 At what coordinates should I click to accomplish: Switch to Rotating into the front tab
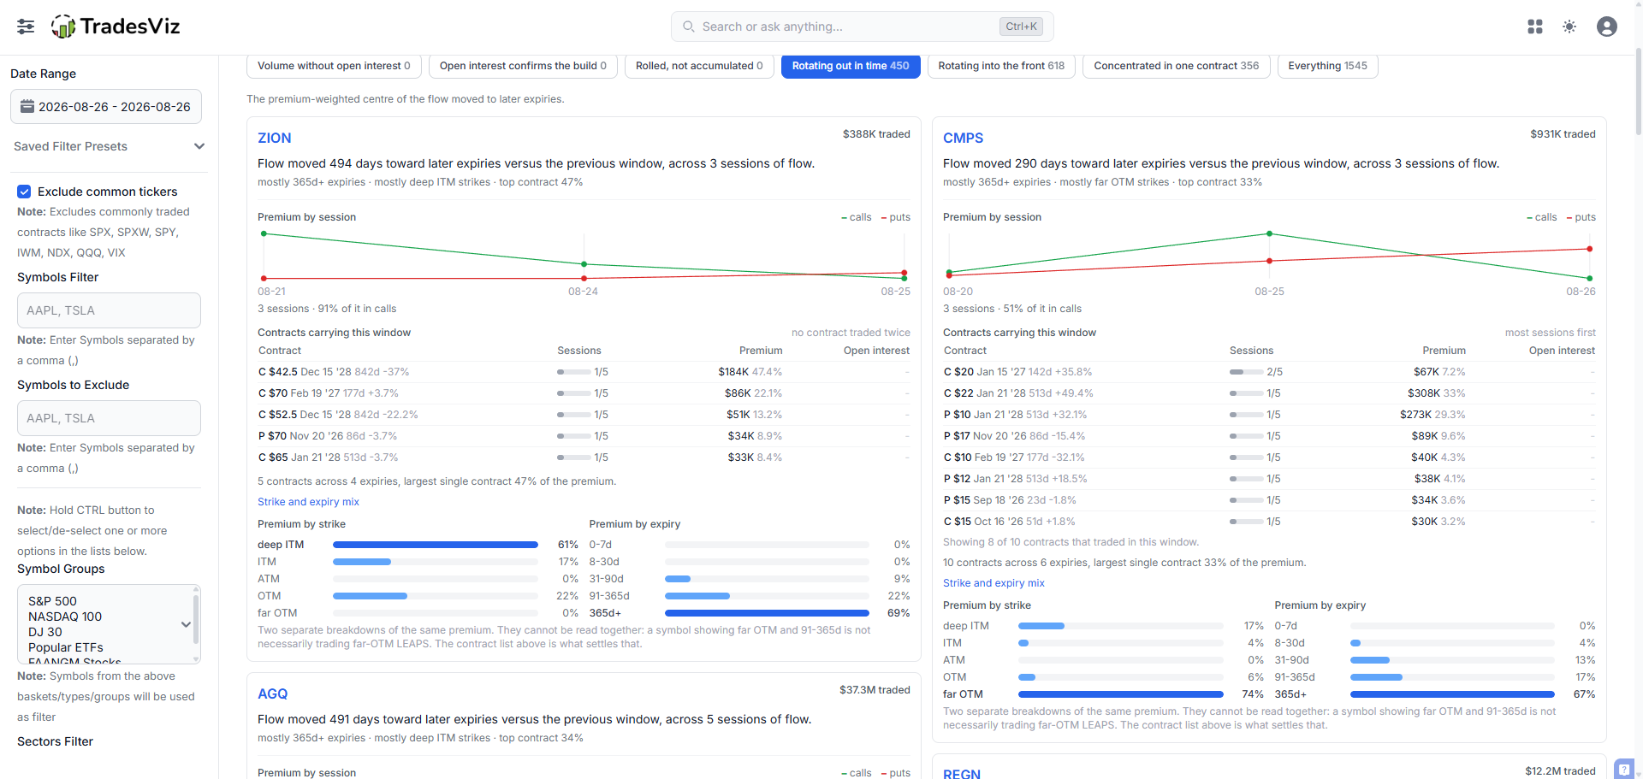click(x=1001, y=66)
